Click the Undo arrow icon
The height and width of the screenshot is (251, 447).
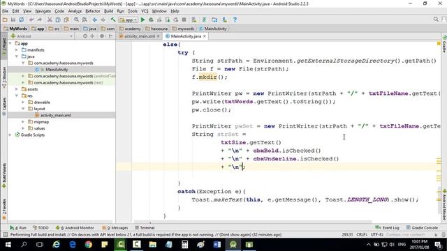pos(31,20)
